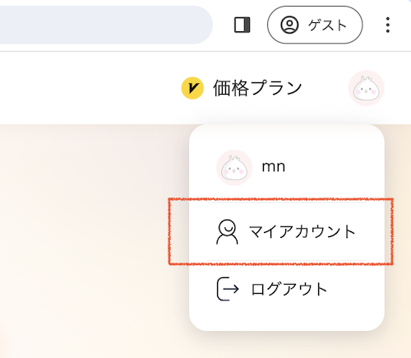This screenshot has height=358, width=411.
Task: Click the ゲスト text label
Action: pos(327,26)
